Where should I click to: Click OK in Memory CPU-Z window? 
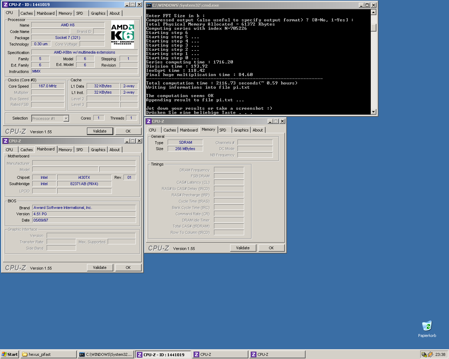[271, 248]
